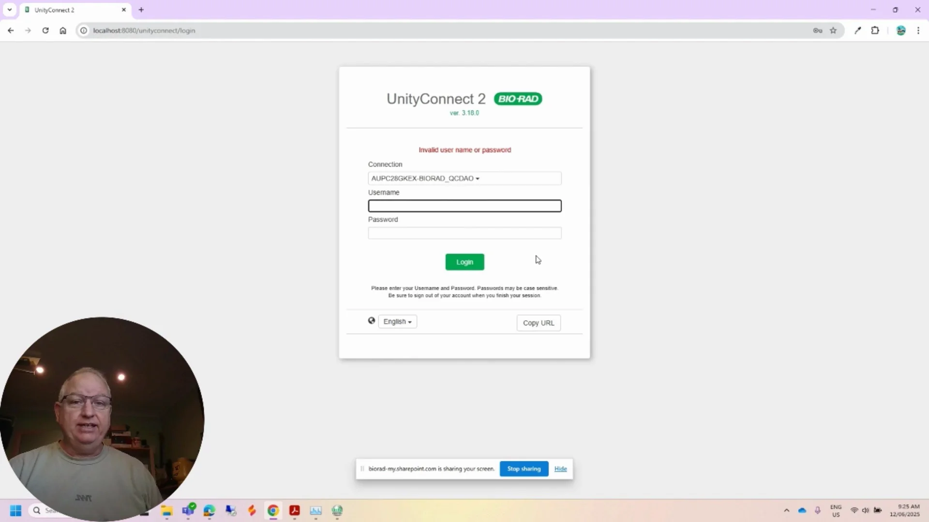The width and height of the screenshot is (929, 522).
Task: Click the Copy URL button
Action: coord(538,323)
